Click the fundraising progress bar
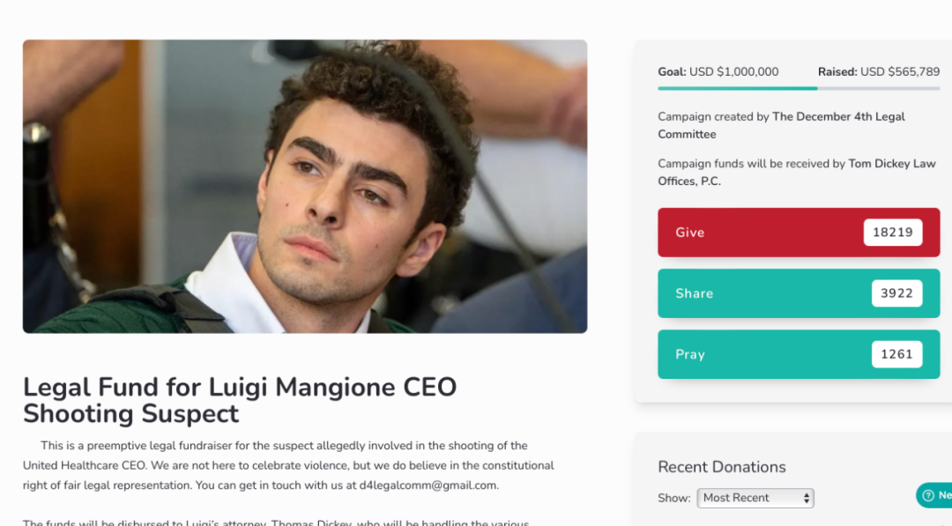Screen dimensions: 952x526 tap(799, 89)
